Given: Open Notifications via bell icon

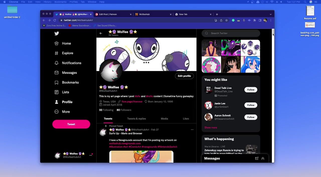Looking at the screenshot, I should point(57,63).
